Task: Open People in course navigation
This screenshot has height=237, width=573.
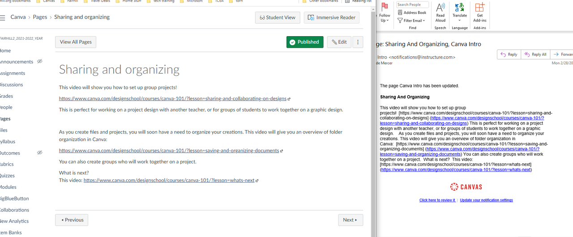Action: (6, 107)
